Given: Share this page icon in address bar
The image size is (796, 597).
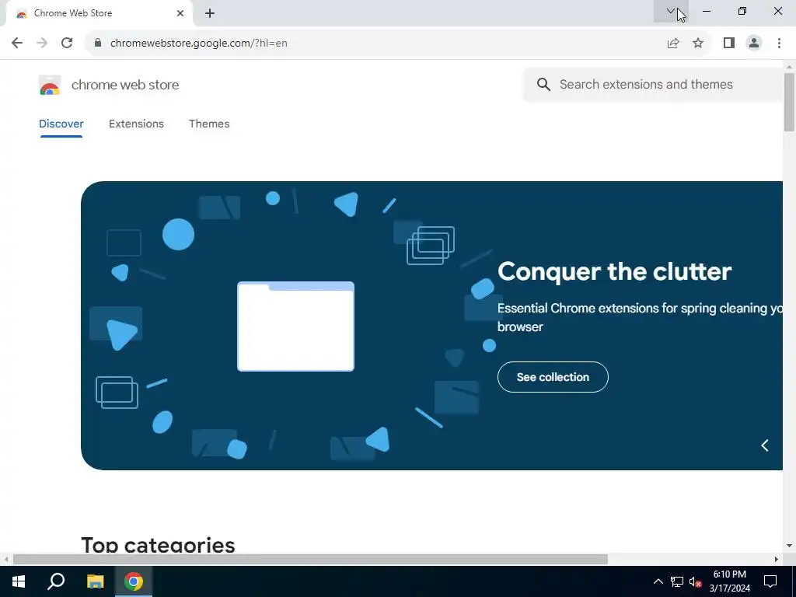Looking at the screenshot, I should 673,44.
